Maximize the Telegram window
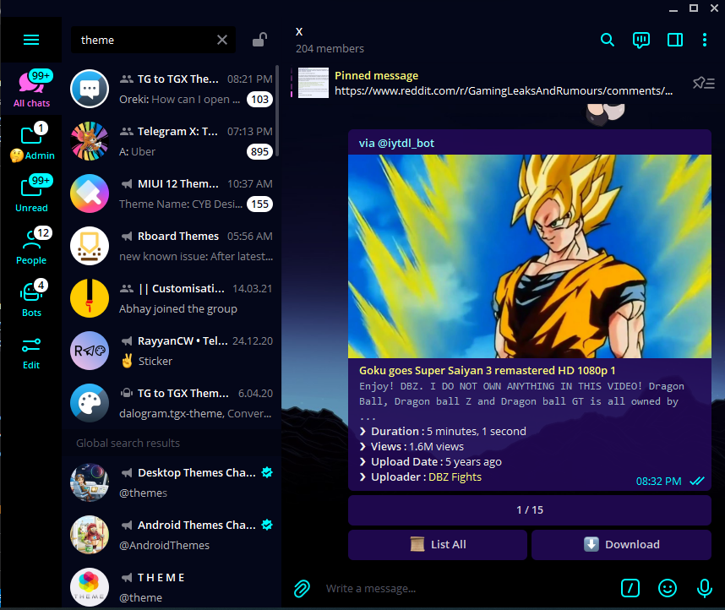The height and width of the screenshot is (610, 725). point(694,8)
